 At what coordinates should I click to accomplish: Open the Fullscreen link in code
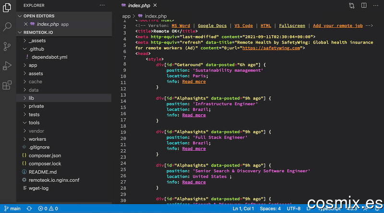[292, 26]
